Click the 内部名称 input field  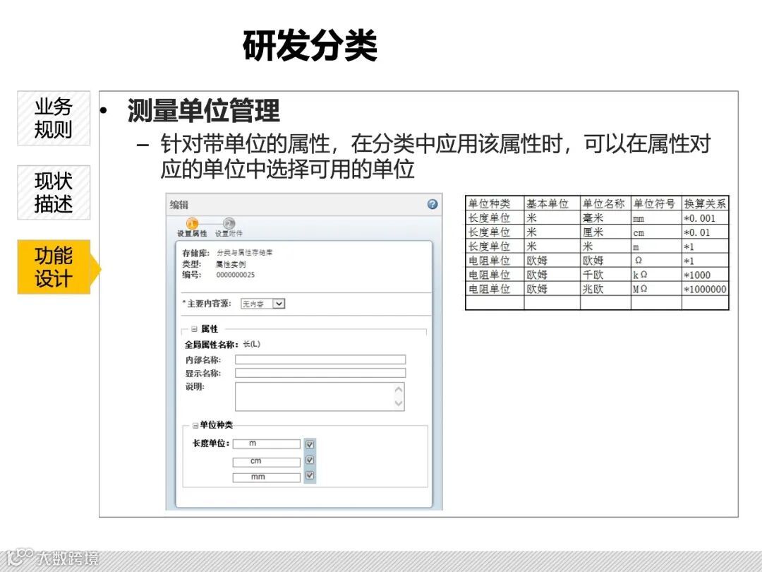(320, 359)
